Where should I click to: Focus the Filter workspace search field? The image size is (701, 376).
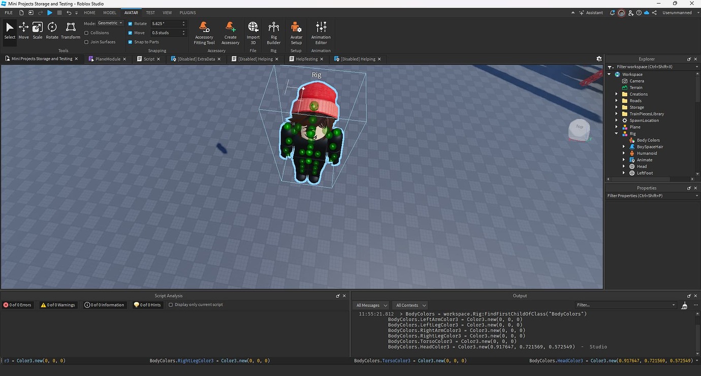pos(653,67)
